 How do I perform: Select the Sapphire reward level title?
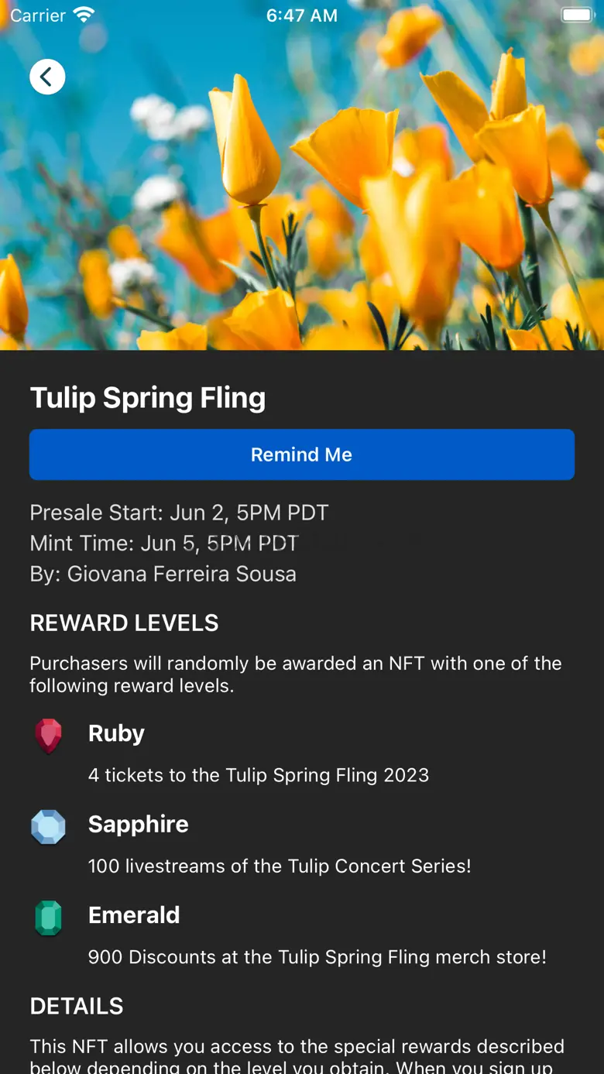click(x=138, y=824)
